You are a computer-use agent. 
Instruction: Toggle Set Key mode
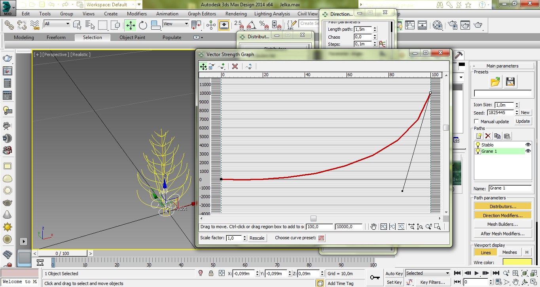(394, 282)
